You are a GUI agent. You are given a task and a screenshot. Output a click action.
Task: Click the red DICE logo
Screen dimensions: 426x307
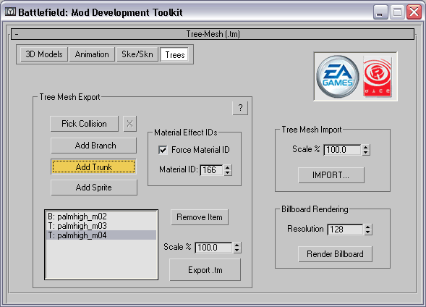pos(378,77)
